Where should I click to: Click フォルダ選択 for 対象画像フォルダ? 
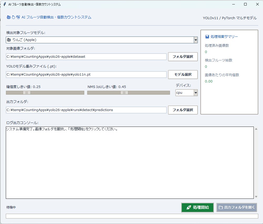point(183,56)
